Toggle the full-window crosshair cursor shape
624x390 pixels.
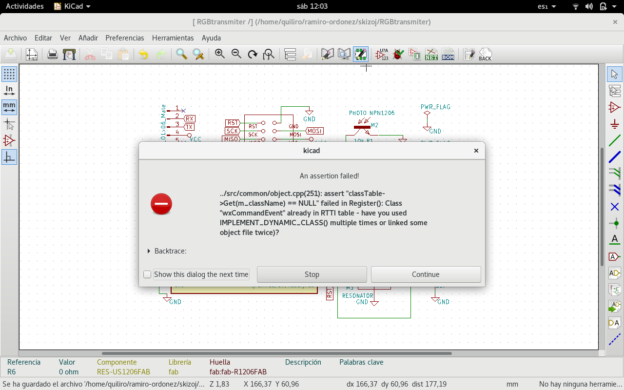click(9, 124)
